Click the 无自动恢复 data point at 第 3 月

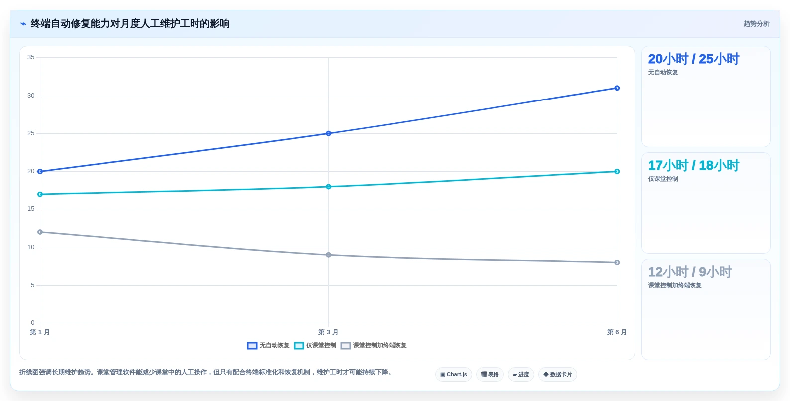pyautogui.click(x=328, y=134)
